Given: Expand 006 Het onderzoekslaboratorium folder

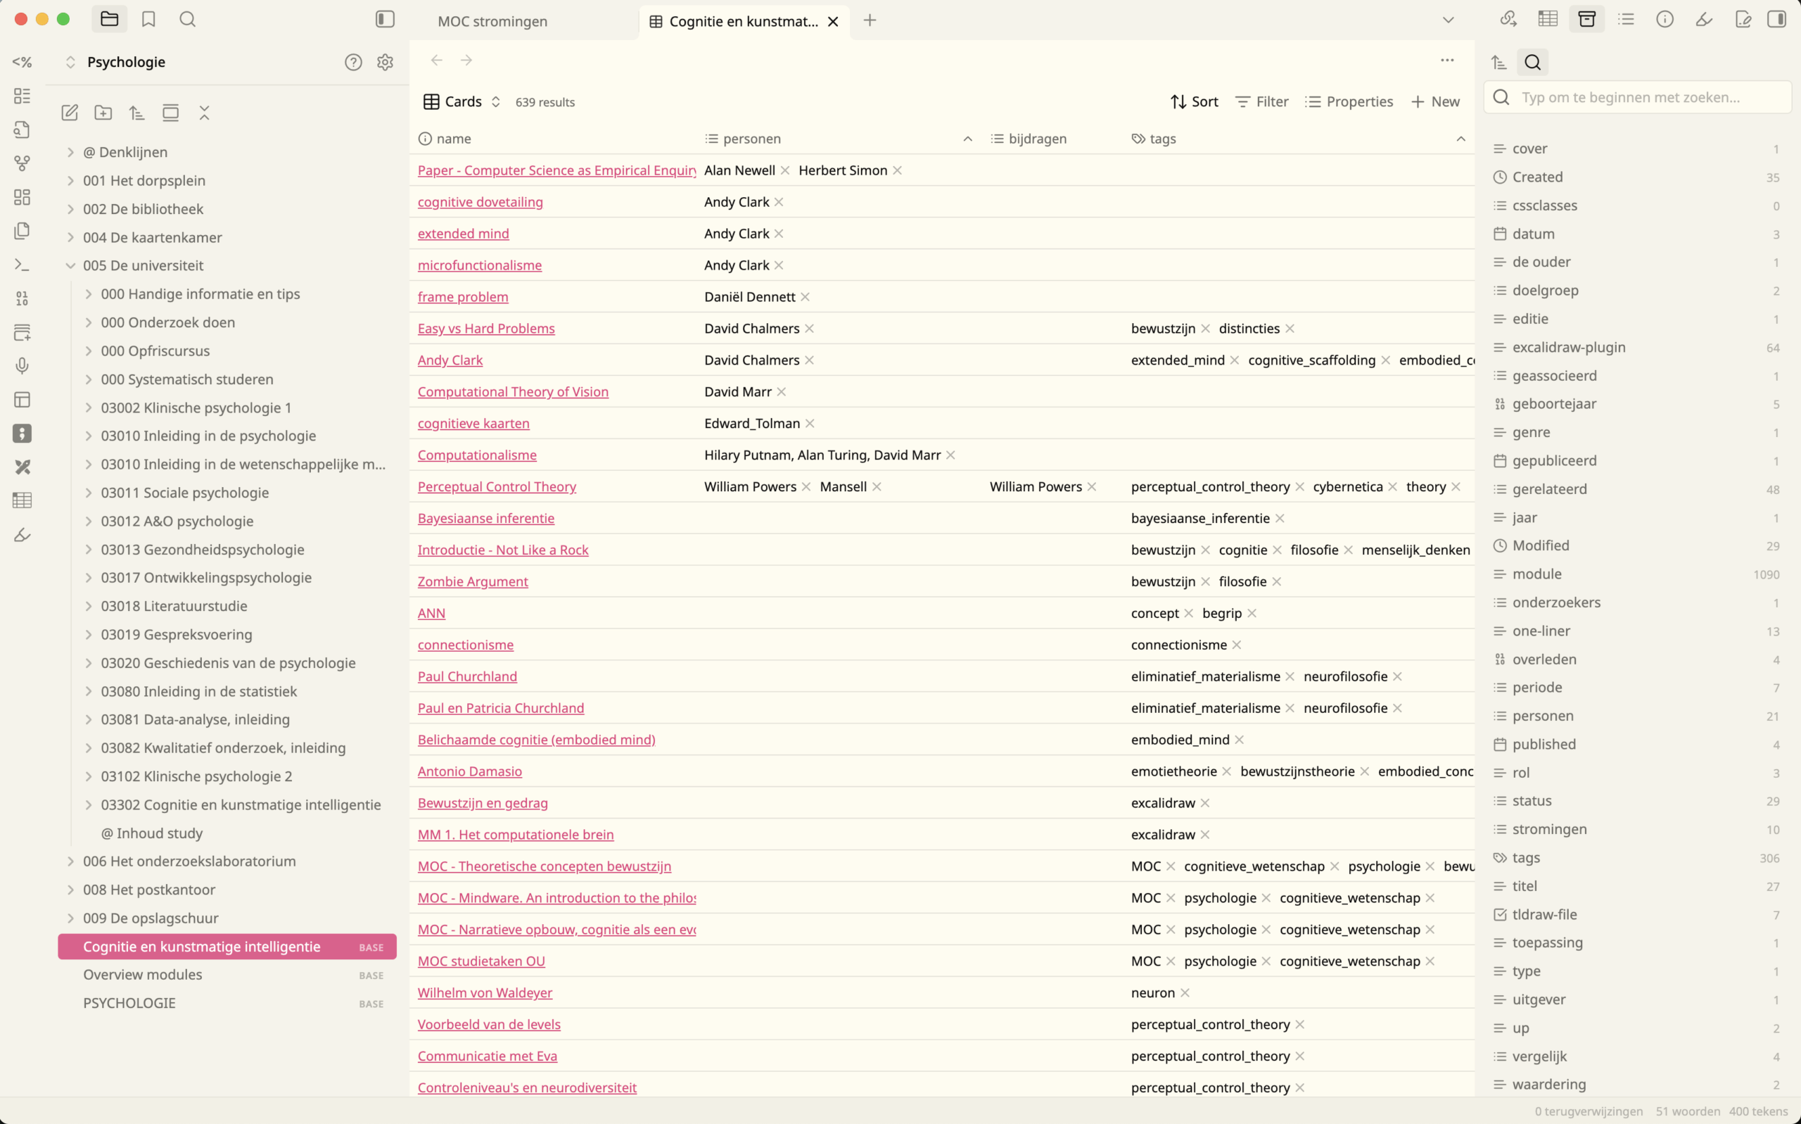Looking at the screenshot, I should pyautogui.click(x=227, y=861).
